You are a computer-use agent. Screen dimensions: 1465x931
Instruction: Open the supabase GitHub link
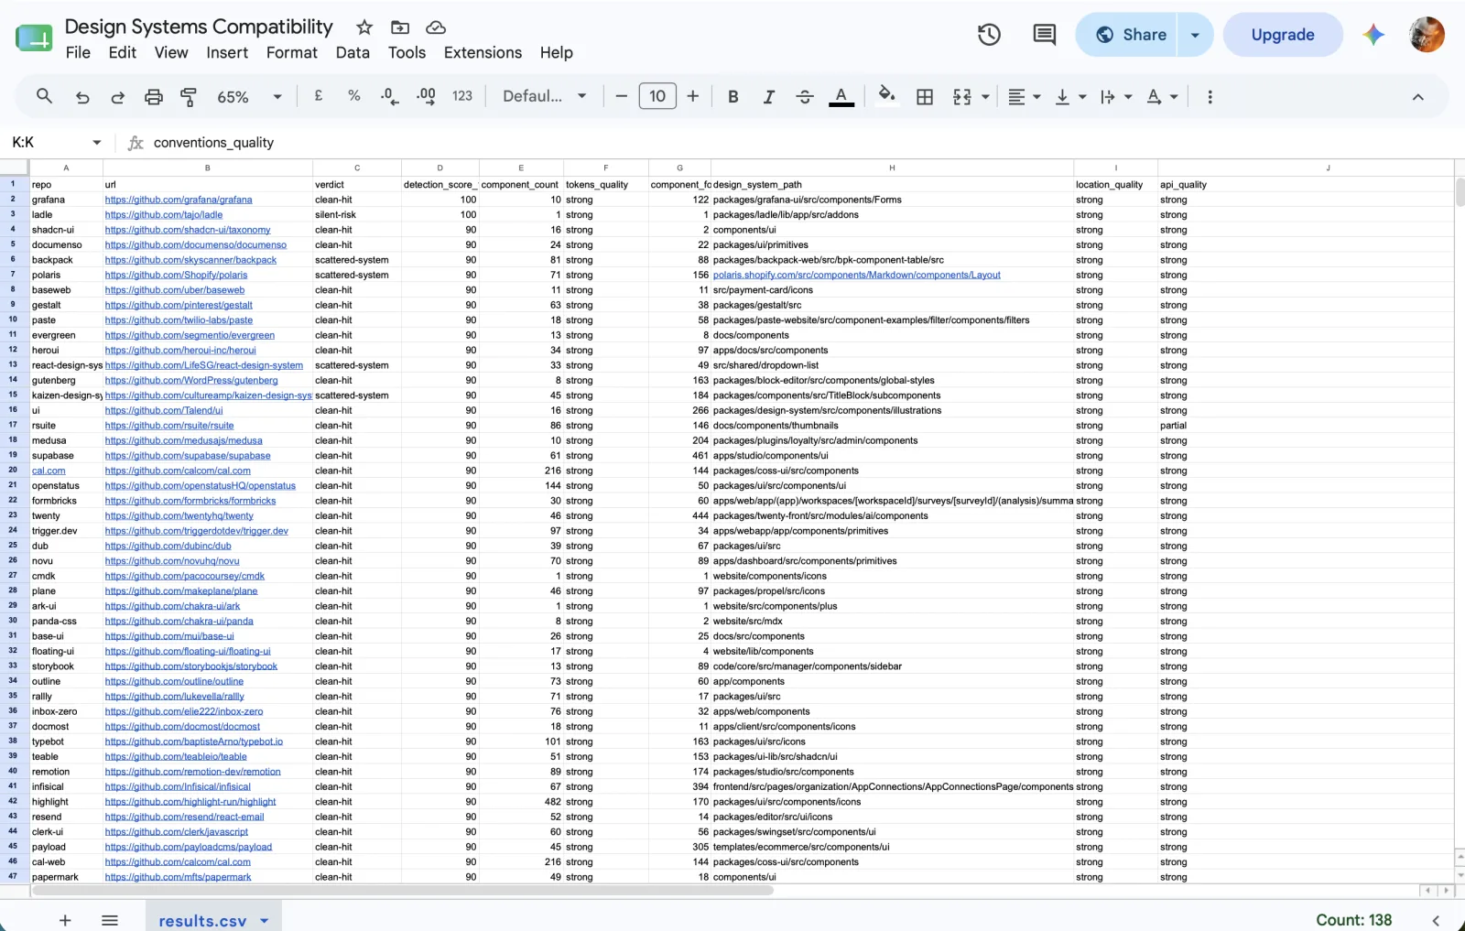pos(188,456)
